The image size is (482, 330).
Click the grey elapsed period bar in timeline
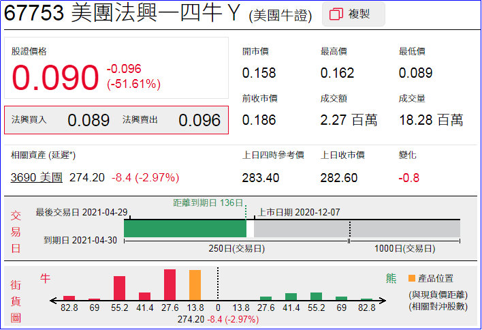(357, 229)
